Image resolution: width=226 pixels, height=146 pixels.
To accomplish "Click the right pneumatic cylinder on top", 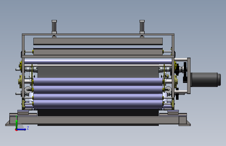I will [142, 27].
